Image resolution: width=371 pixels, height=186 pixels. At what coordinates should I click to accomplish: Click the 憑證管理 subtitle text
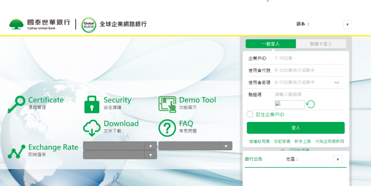point(37,107)
